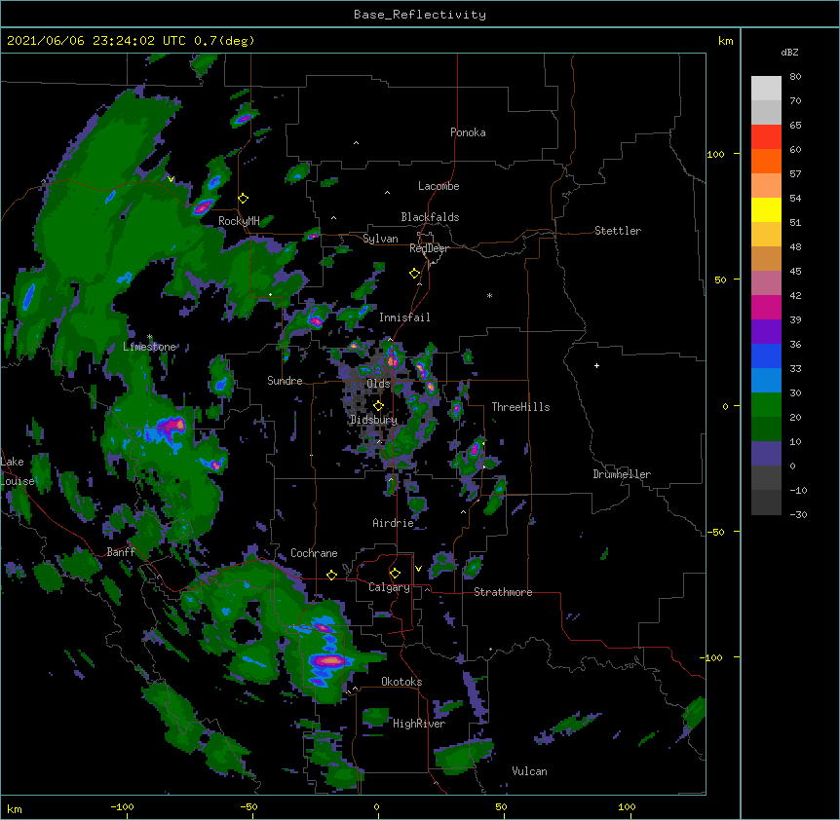Click the green 30 dBZ legend swatch
Image resolution: width=840 pixels, height=820 pixels.
(x=766, y=405)
